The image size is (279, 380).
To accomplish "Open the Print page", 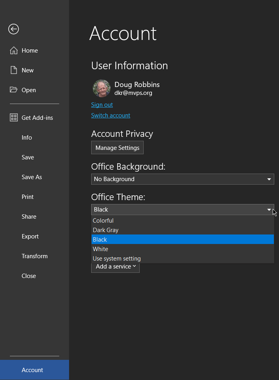I will 28,197.
